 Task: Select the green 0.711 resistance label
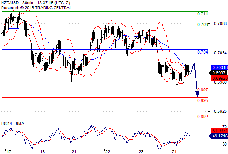tap(202, 14)
